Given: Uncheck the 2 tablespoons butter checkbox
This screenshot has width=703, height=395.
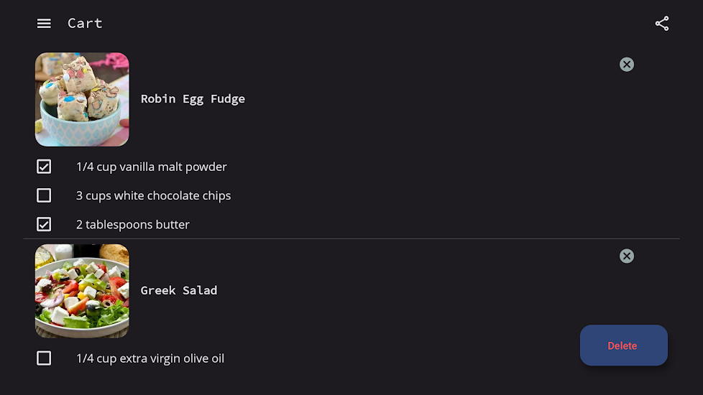Looking at the screenshot, I should [44, 224].
